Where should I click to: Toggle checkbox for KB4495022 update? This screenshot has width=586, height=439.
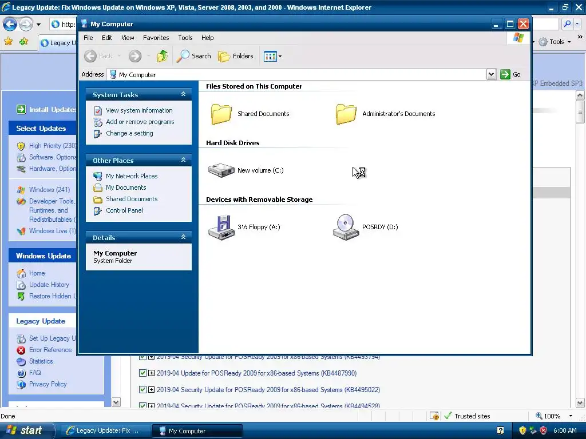142,389
